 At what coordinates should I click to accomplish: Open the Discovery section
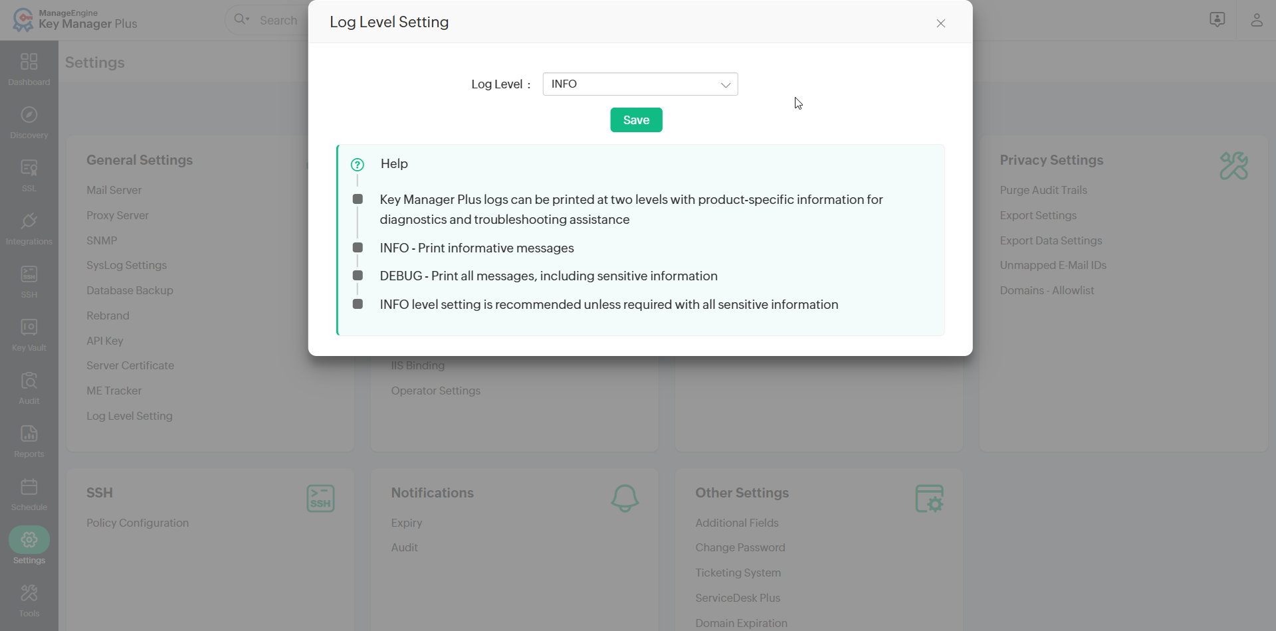pos(29,122)
